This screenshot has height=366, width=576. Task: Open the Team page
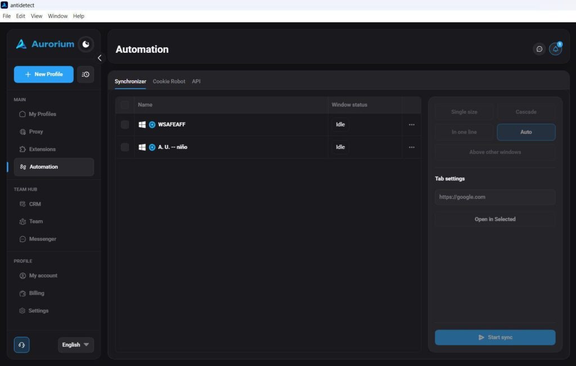coord(53,222)
